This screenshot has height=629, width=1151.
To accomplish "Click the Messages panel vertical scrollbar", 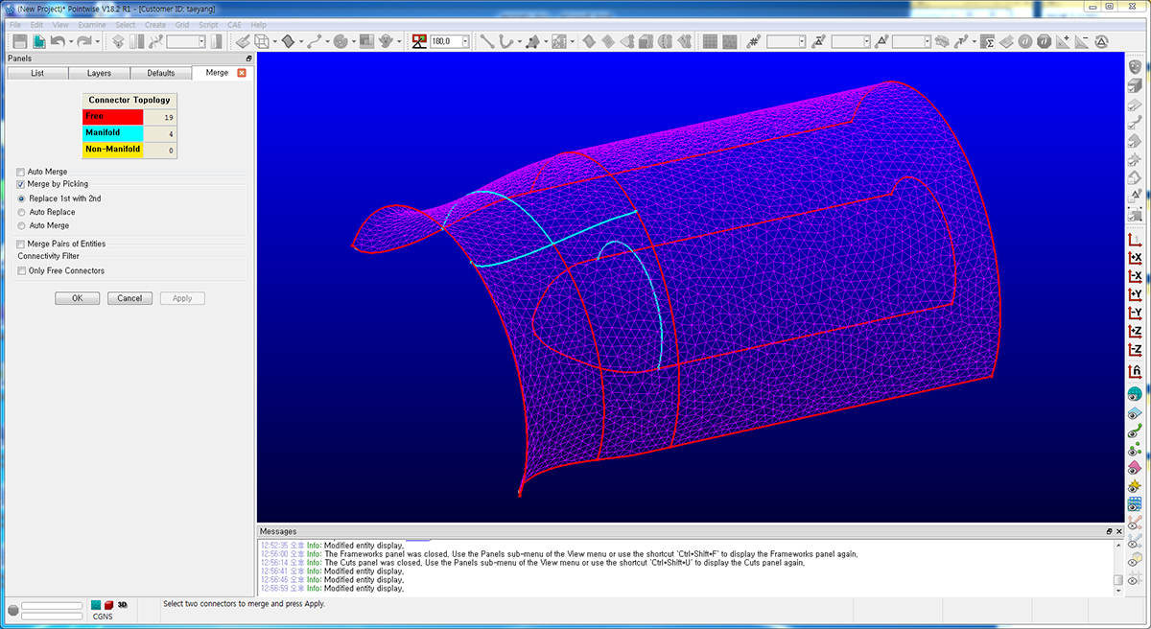I will click(x=1117, y=567).
